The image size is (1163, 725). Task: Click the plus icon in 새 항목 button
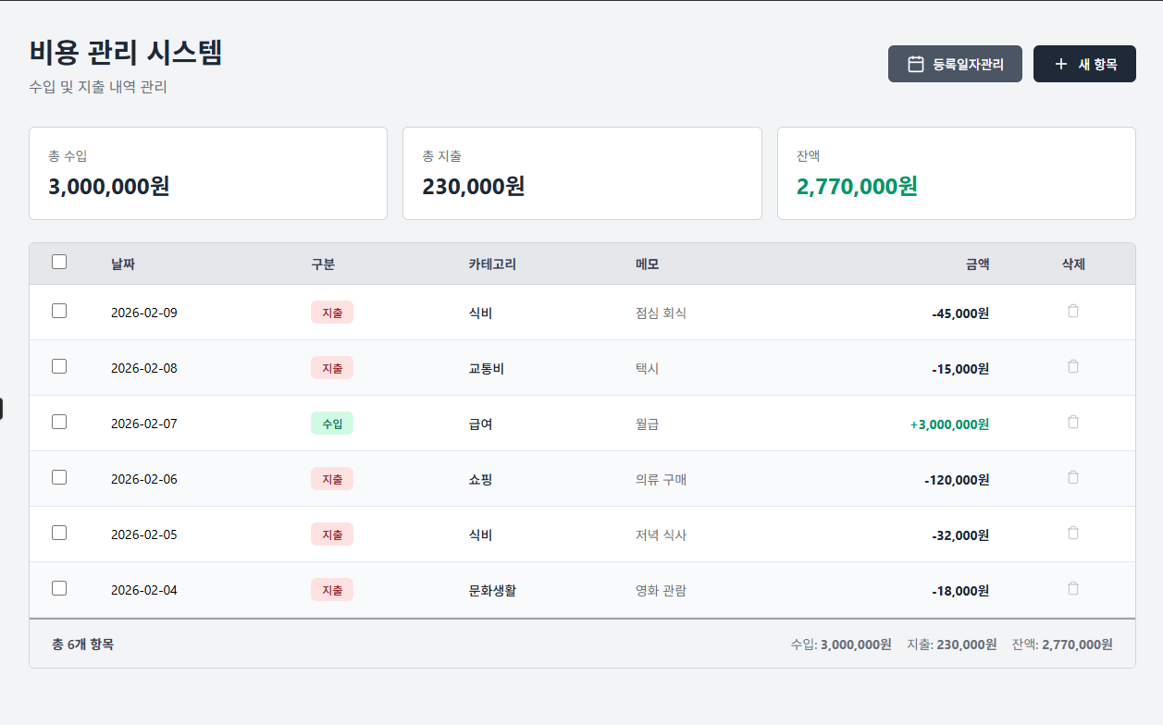click(1060, 64)
